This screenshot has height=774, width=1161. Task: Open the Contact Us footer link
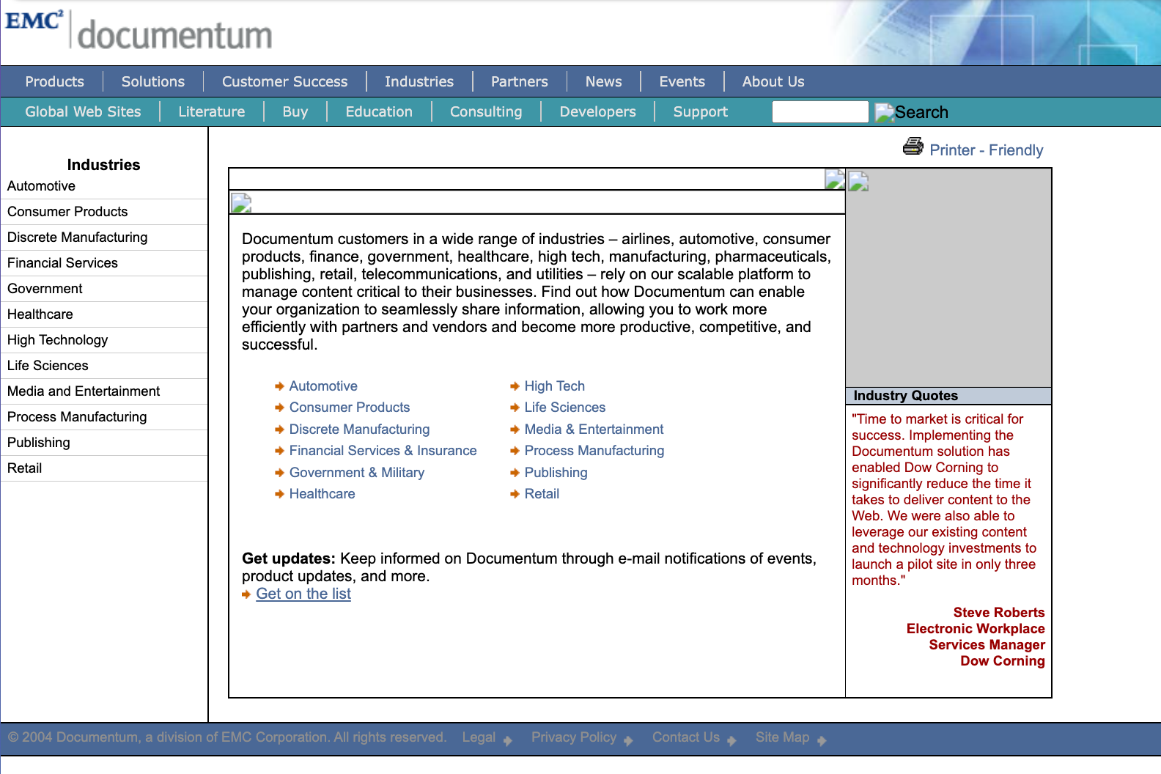(x=686, y=737)
